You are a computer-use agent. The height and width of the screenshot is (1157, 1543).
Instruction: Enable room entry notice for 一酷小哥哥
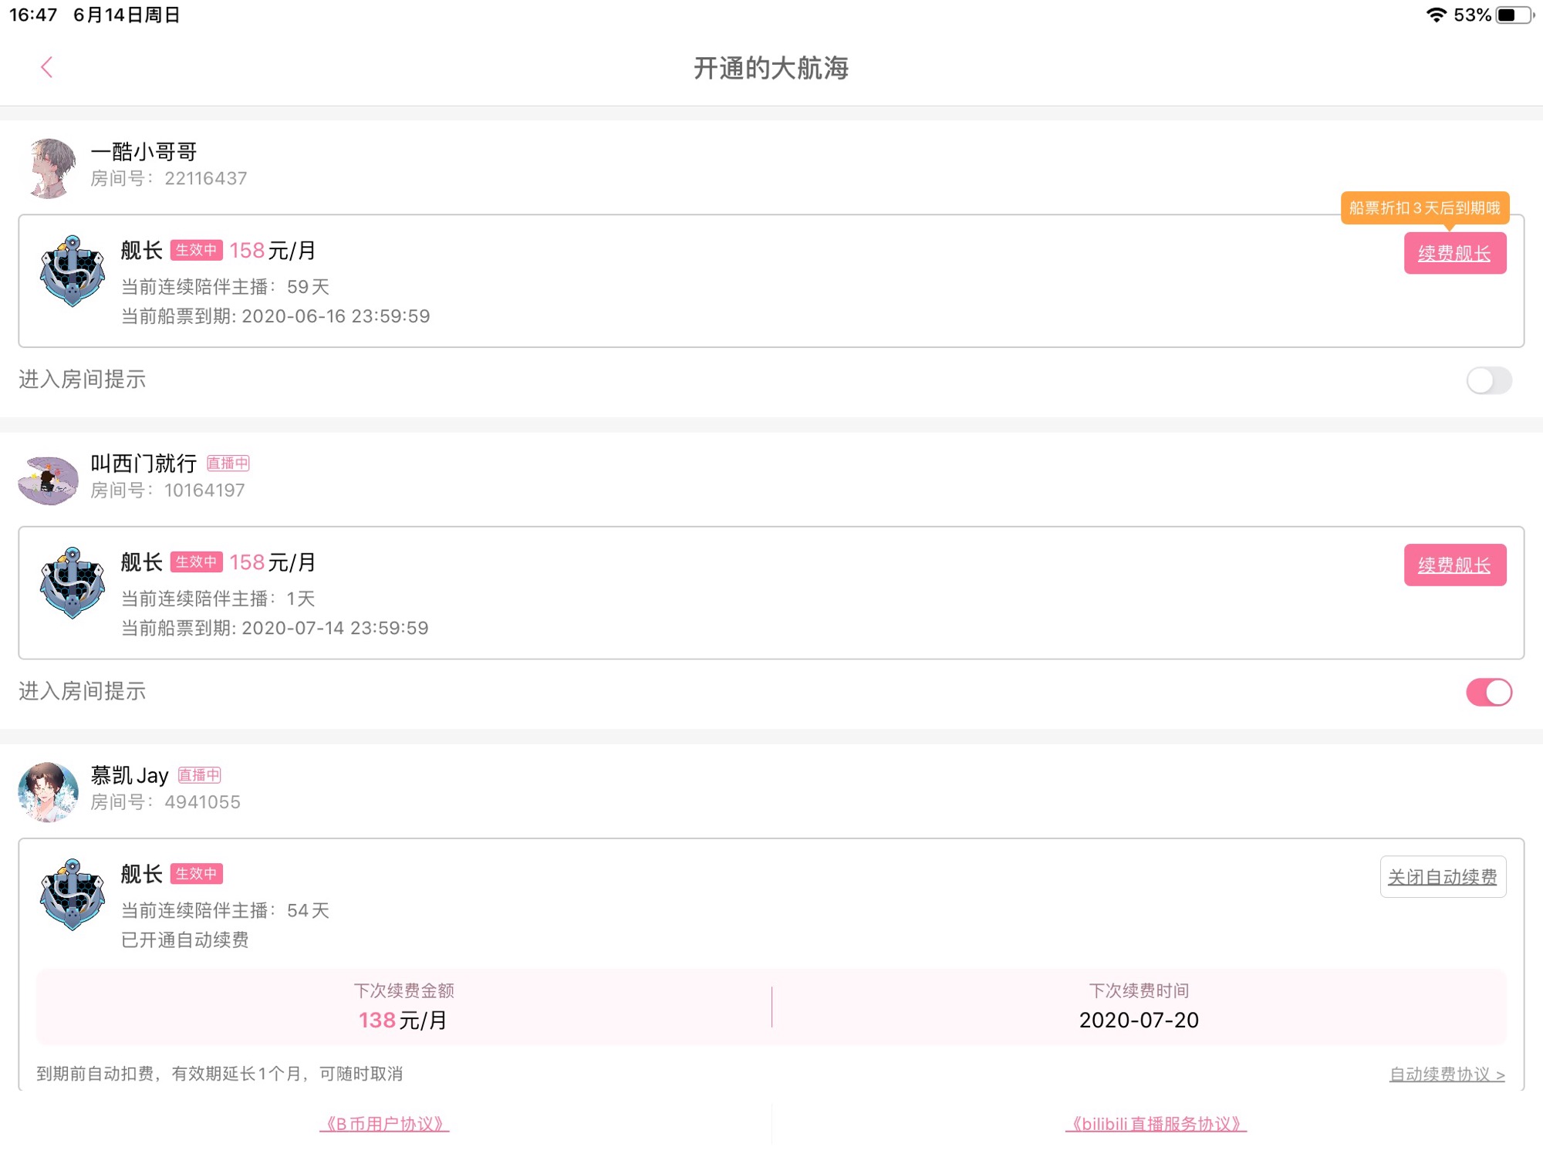(x=1488, y=380)
